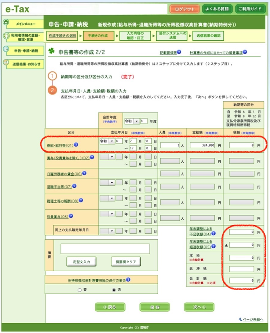
Task: Focus 俸給・給料等 税額 field
Action: point(242,145)
